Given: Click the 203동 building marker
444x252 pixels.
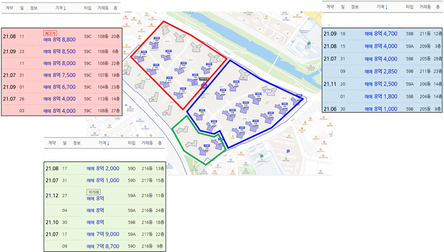Looking at the screenshot, I should (x=223, y=91).
